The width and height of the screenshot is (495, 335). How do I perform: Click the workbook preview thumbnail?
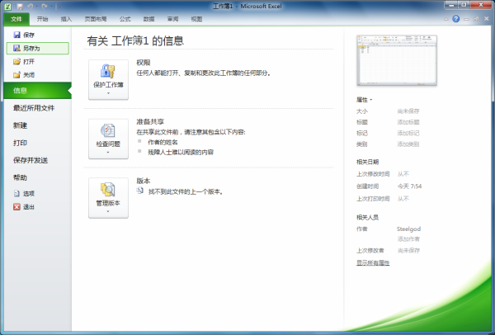[397, 60]
